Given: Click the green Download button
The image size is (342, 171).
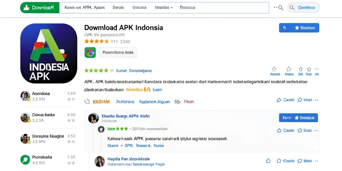Looking at the screenshot, I should (40, 8).
